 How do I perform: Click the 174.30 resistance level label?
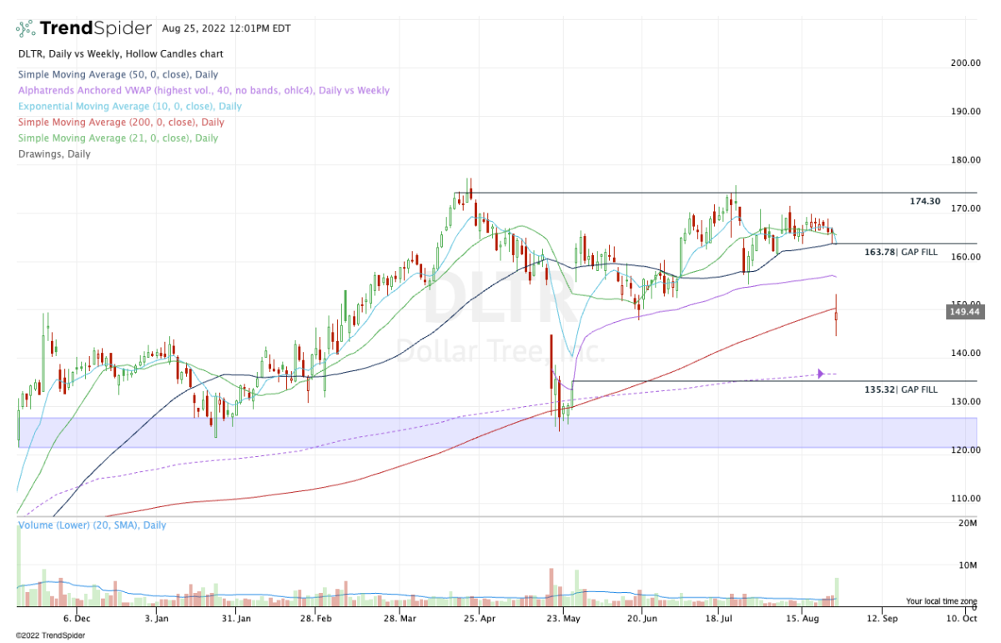pyautogui.click(x=925, y=202)
